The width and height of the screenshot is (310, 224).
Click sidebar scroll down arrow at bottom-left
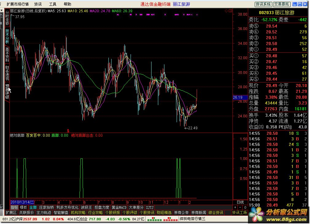click(x=2, y=207)
